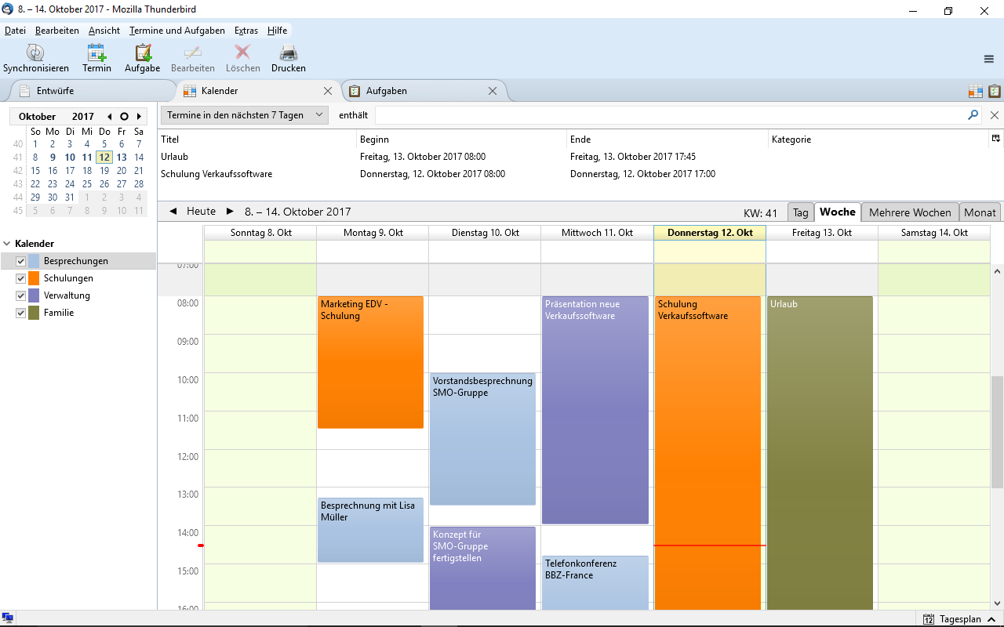Open the Termine und Aufgaben menu
This screenshot has height=627, width=1004.
click(177, 31)
